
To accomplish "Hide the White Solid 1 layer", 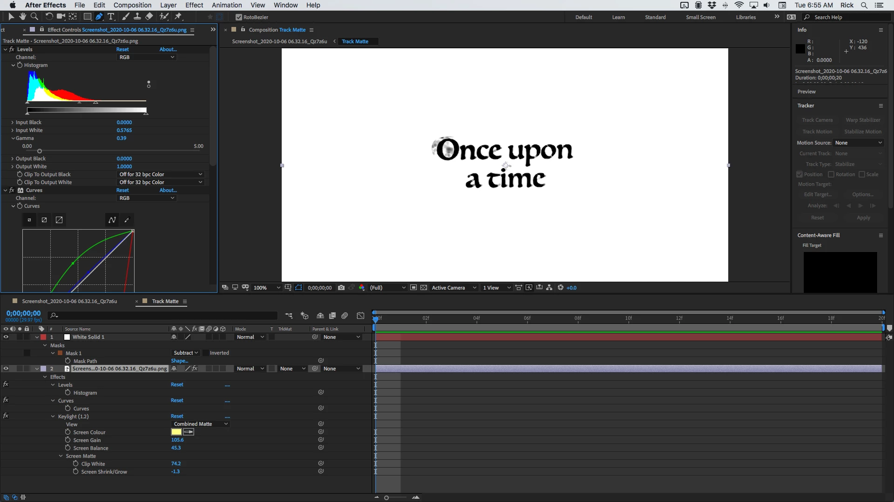I will 6,337.
